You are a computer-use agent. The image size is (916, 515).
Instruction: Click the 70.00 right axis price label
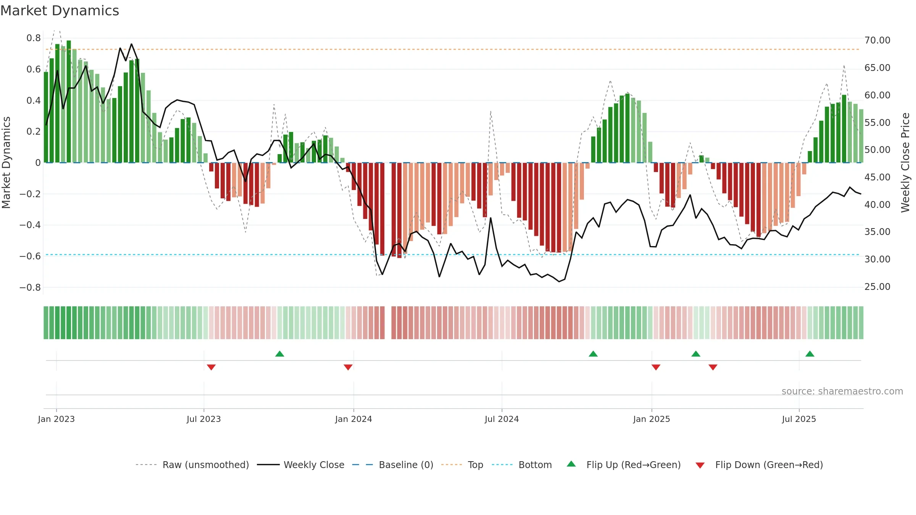[x=877, y=40]
